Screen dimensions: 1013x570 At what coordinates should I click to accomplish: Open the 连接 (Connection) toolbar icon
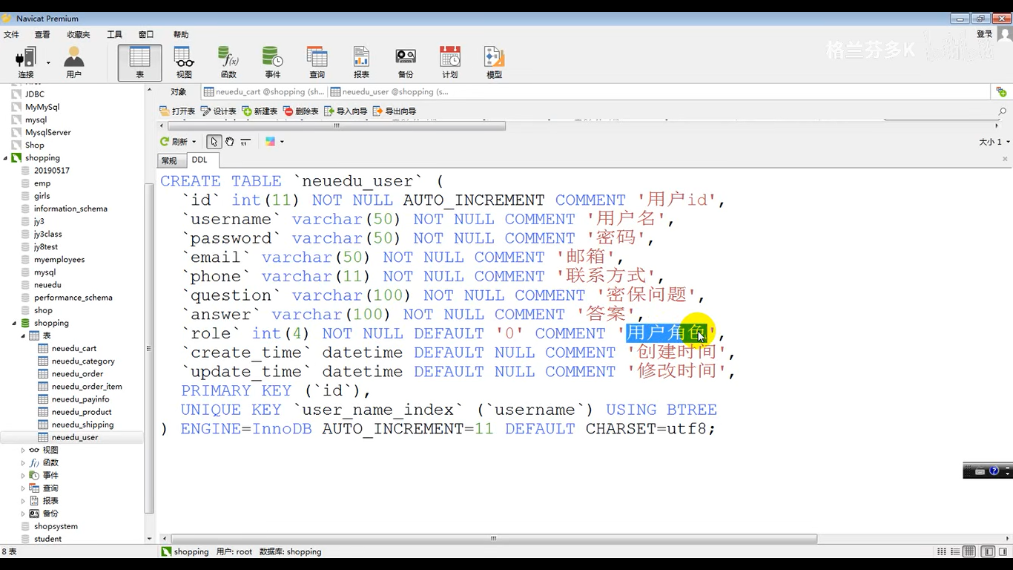pyautogui.click(x=27, y=62)
